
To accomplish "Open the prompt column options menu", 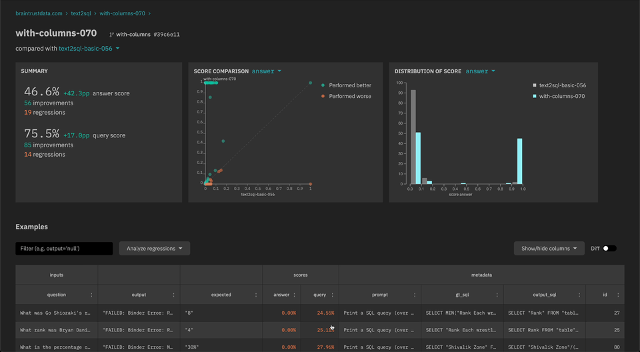I will (x=415, y=295).
